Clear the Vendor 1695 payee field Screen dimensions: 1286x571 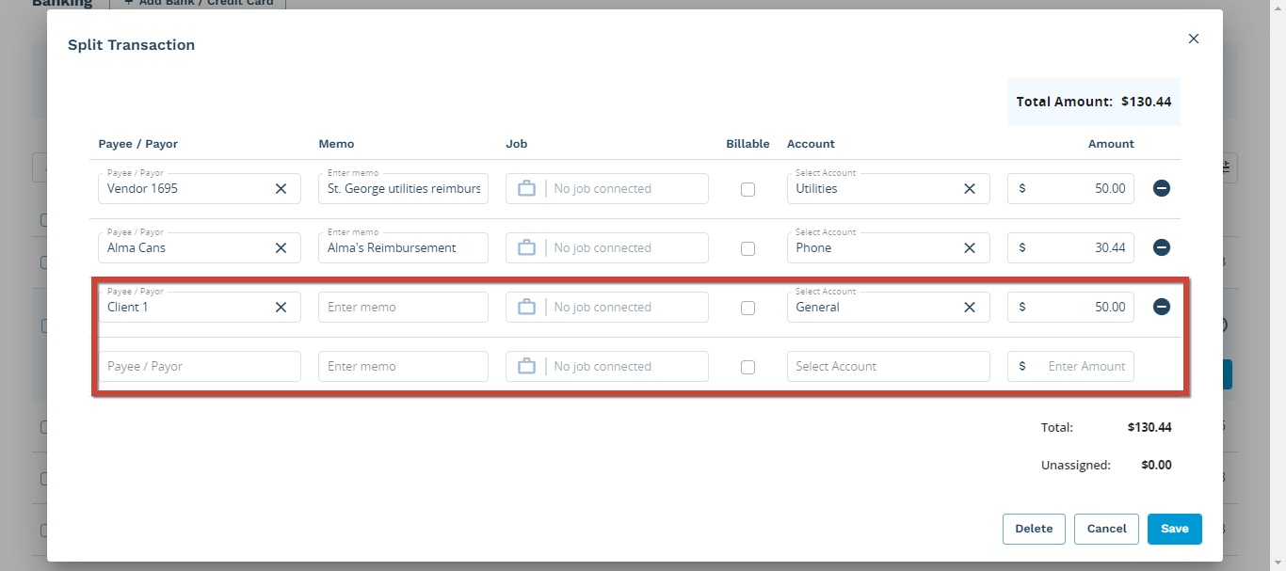[281, 188]
